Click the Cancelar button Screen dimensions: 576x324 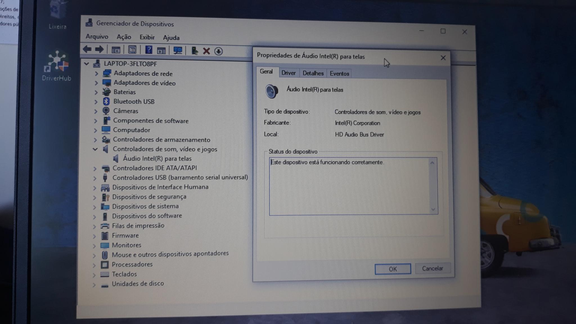(x=433, y=269)
